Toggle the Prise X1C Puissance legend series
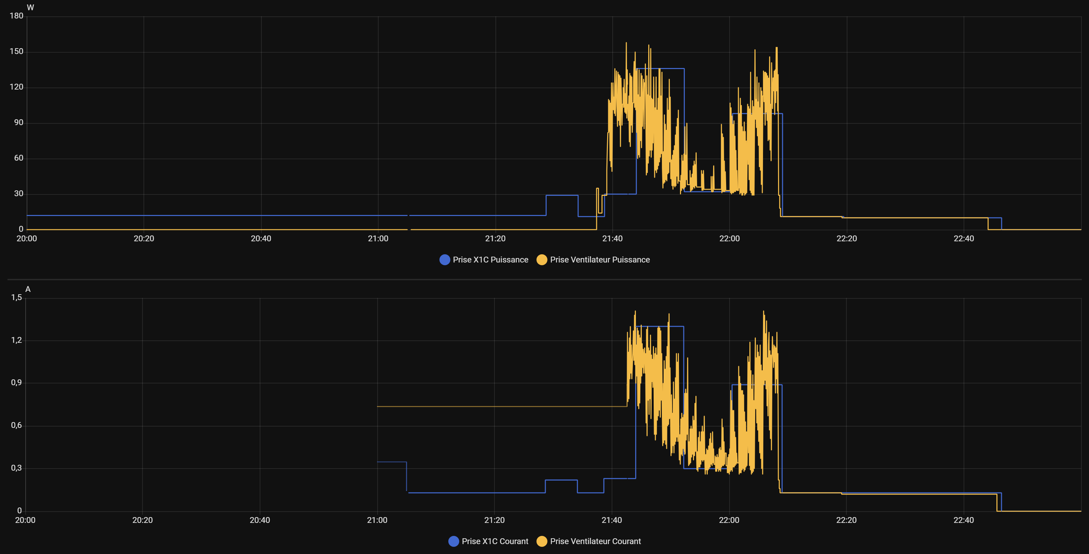 [490, 260]
